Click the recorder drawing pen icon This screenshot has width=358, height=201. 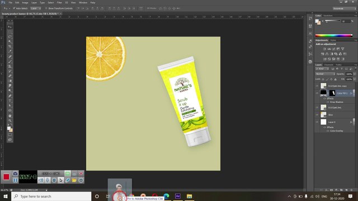tap(68, 180)
